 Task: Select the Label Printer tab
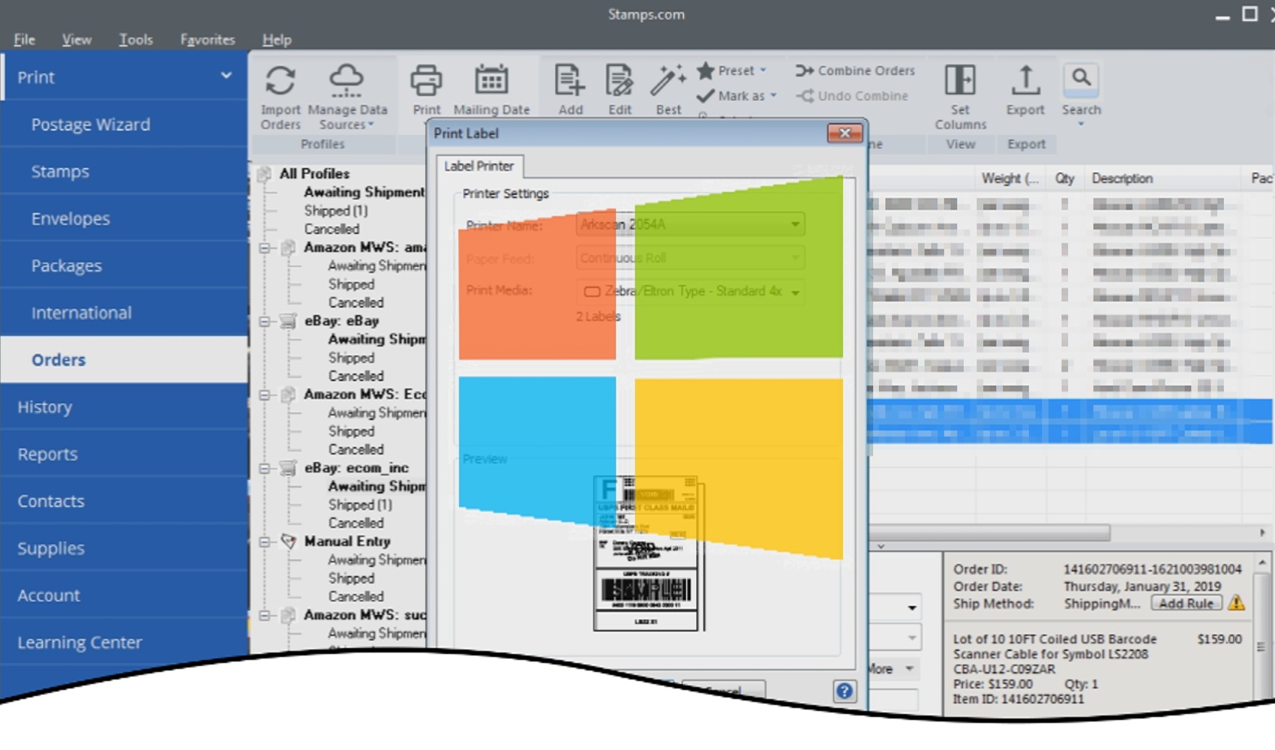click(479, 166)
